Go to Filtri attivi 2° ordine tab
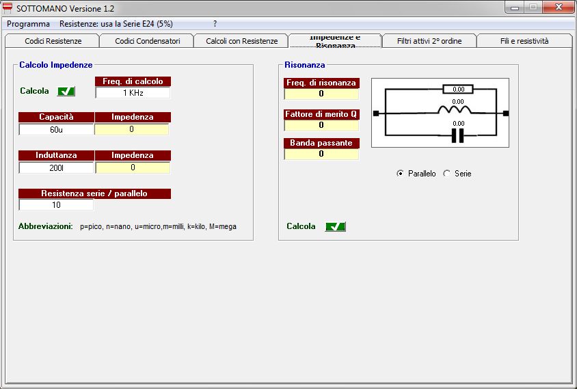This screenshot has height=389, width=577. 429,41
